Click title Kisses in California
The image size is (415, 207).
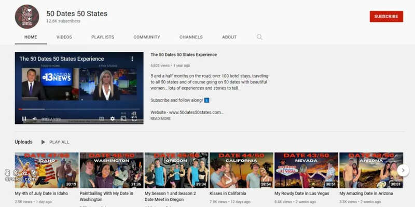pos(228,194)
